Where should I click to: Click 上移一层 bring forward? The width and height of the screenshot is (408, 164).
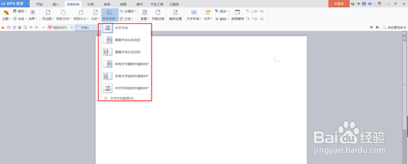pos(256,11)
